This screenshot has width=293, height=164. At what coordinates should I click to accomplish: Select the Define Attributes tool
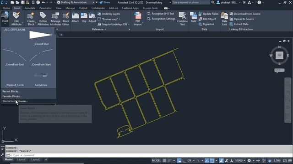(43, 19)
